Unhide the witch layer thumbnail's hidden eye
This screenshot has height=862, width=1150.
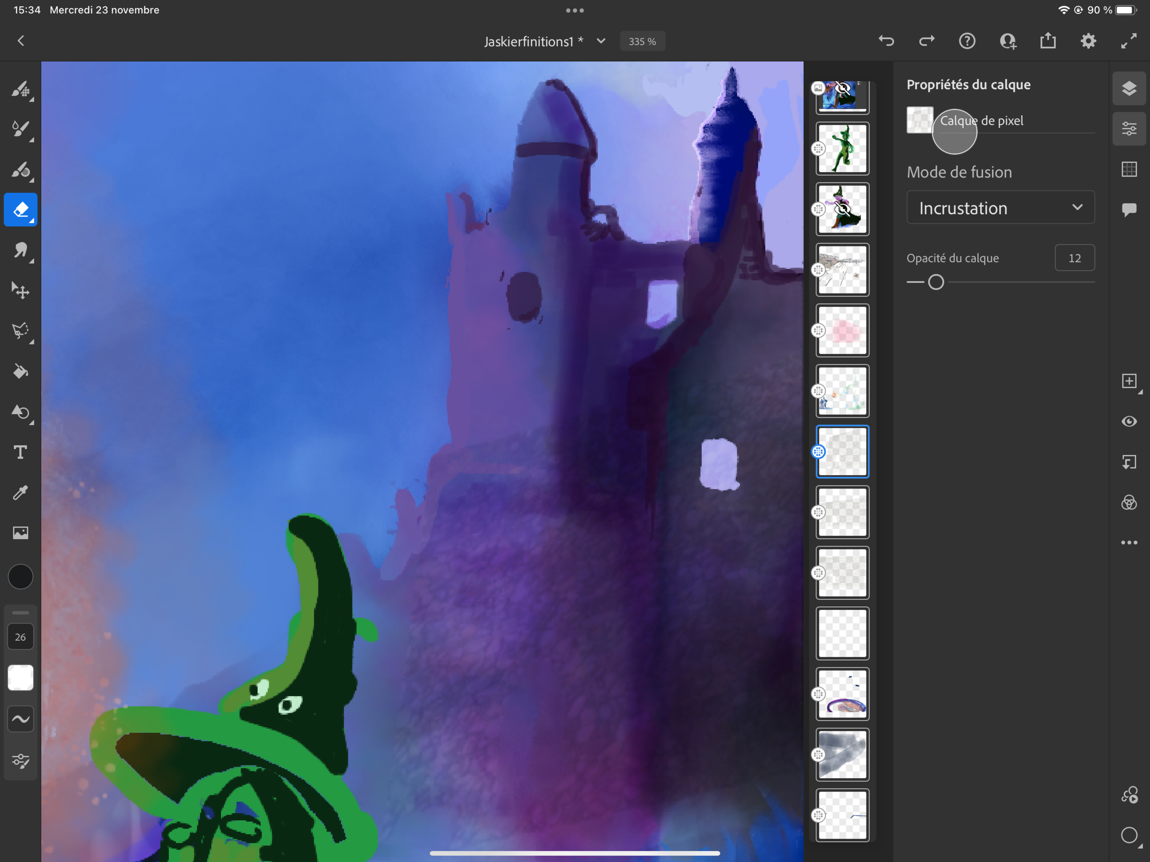[842, 209]
